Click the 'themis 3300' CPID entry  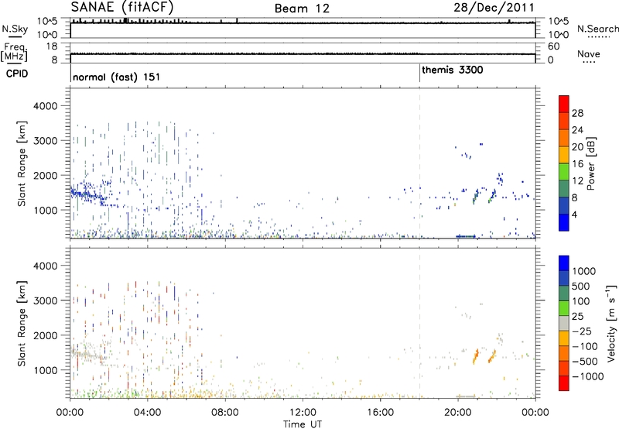click(x=453, y=70)
